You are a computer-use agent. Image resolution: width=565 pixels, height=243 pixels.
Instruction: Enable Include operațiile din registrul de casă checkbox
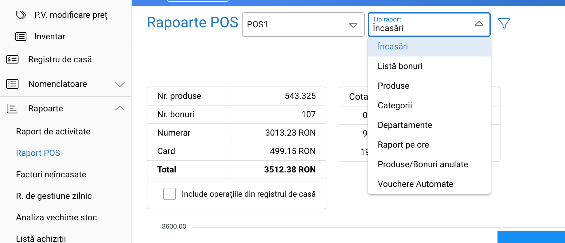(x=169, y=194)
